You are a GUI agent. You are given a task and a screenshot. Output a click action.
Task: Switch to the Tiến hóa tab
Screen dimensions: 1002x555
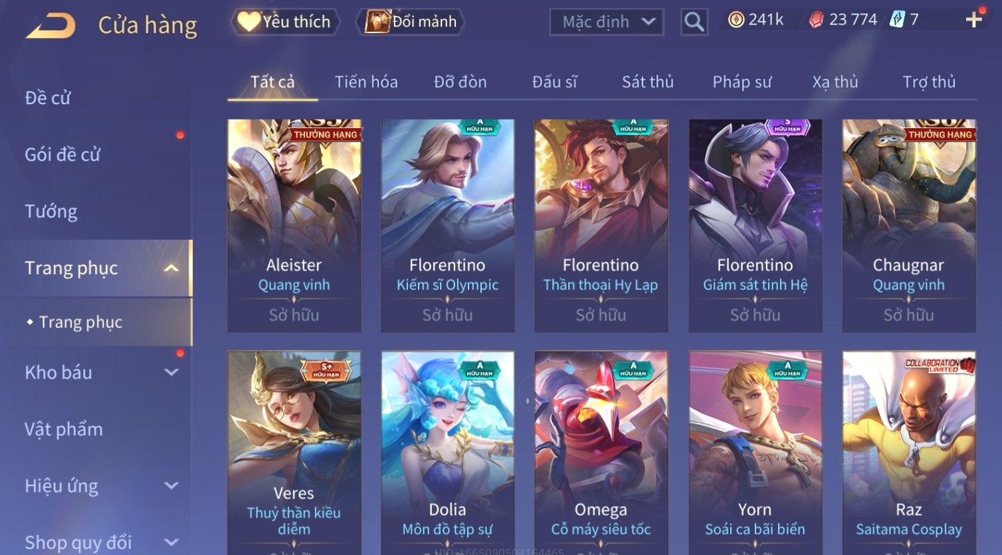pos(366,82)
